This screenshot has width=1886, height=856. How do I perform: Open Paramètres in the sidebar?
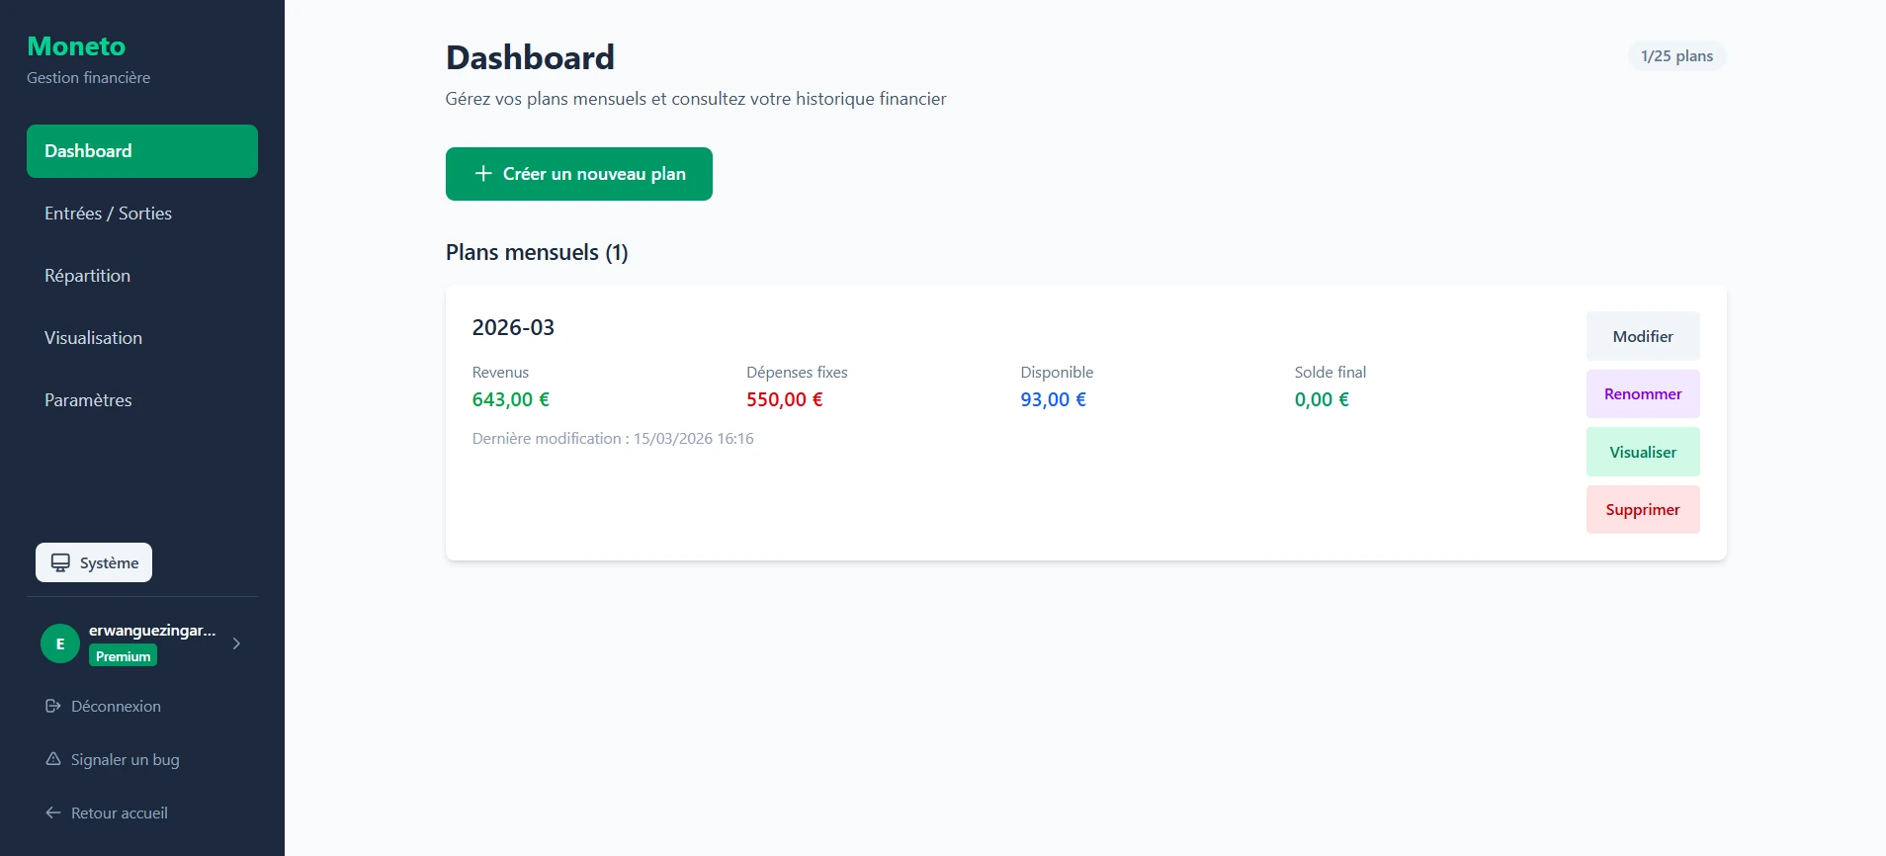coord(88,400)
